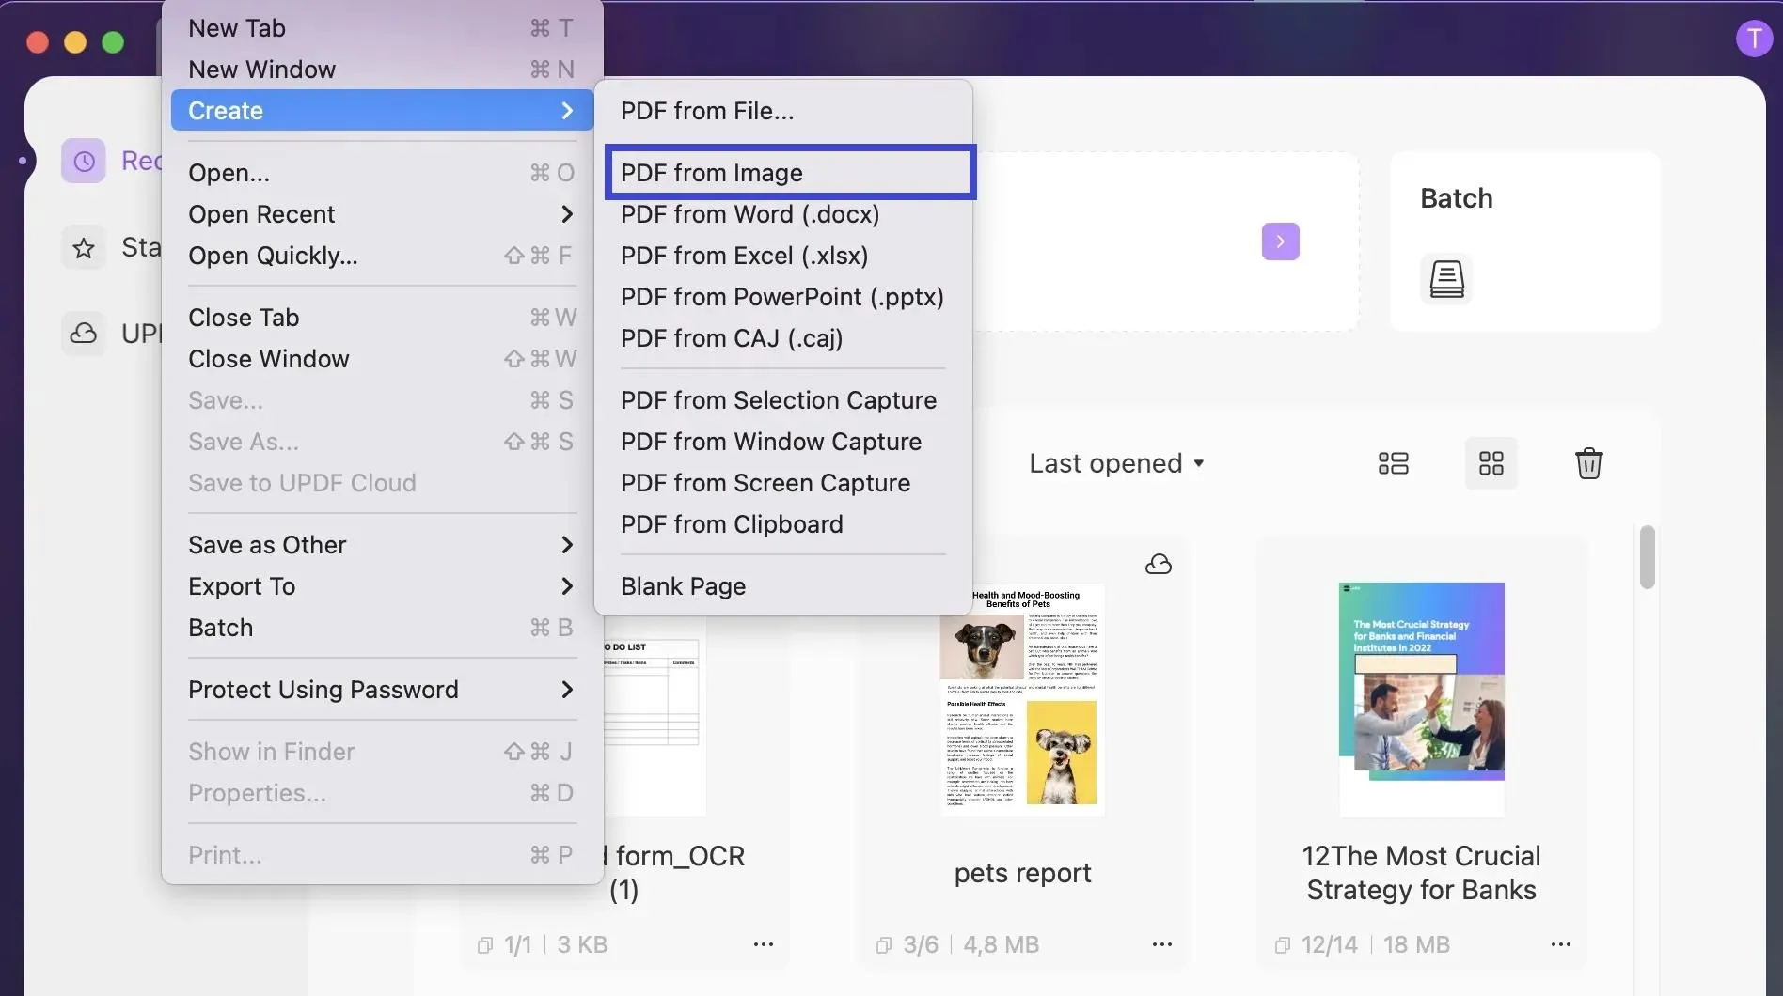
Task: Select the Starred star icon in sidebar
Action: 83,246
